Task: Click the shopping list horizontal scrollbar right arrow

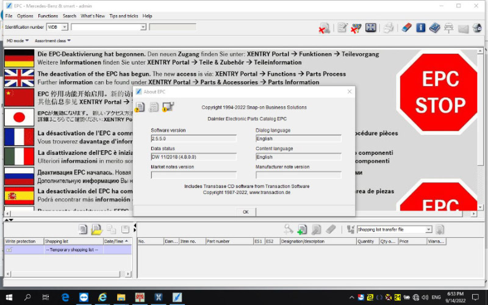Action: pyautogui.click(x=128, y=274)
